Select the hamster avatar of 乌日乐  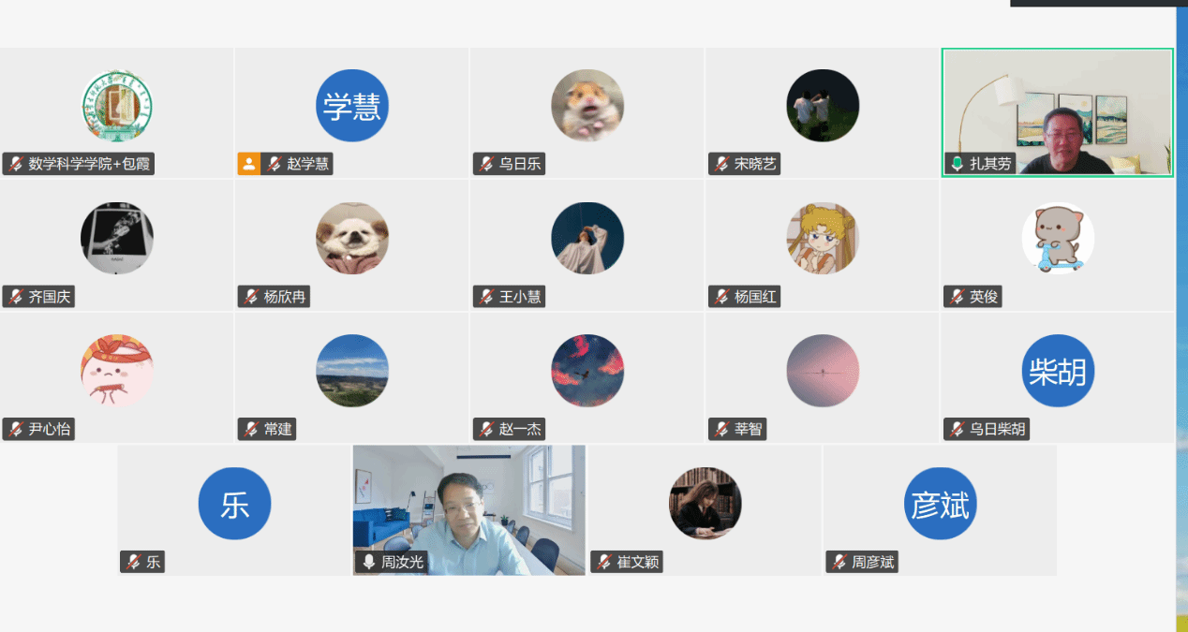tap(587, 105)
